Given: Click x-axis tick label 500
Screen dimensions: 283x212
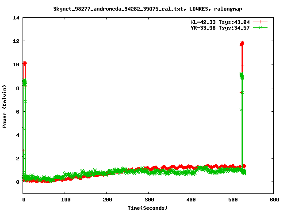Looking at the screenshot, I should point(233,200).
